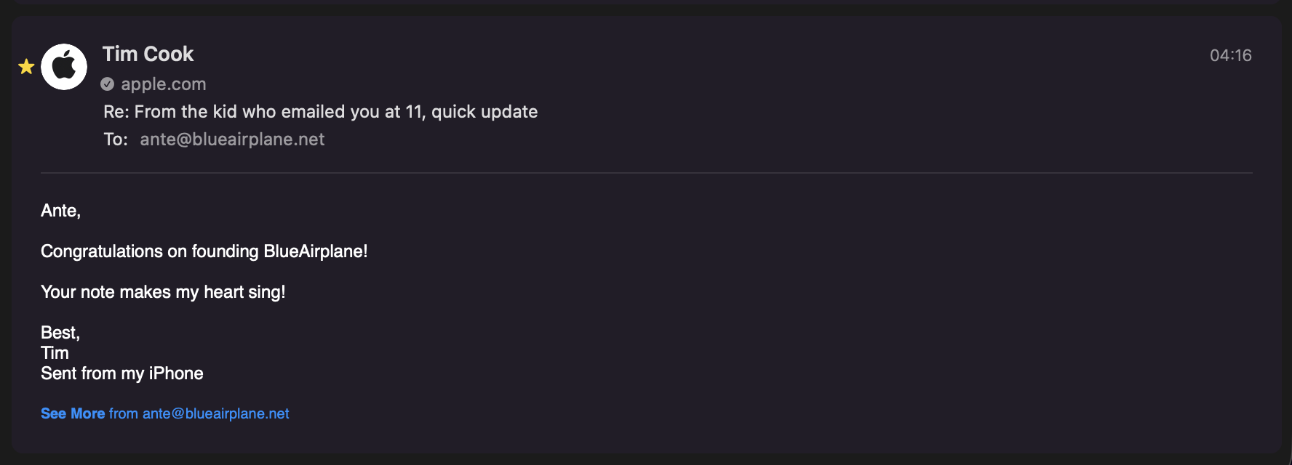
Task: Click the greeting line Ante,
Action: click(x=60, y=211)
